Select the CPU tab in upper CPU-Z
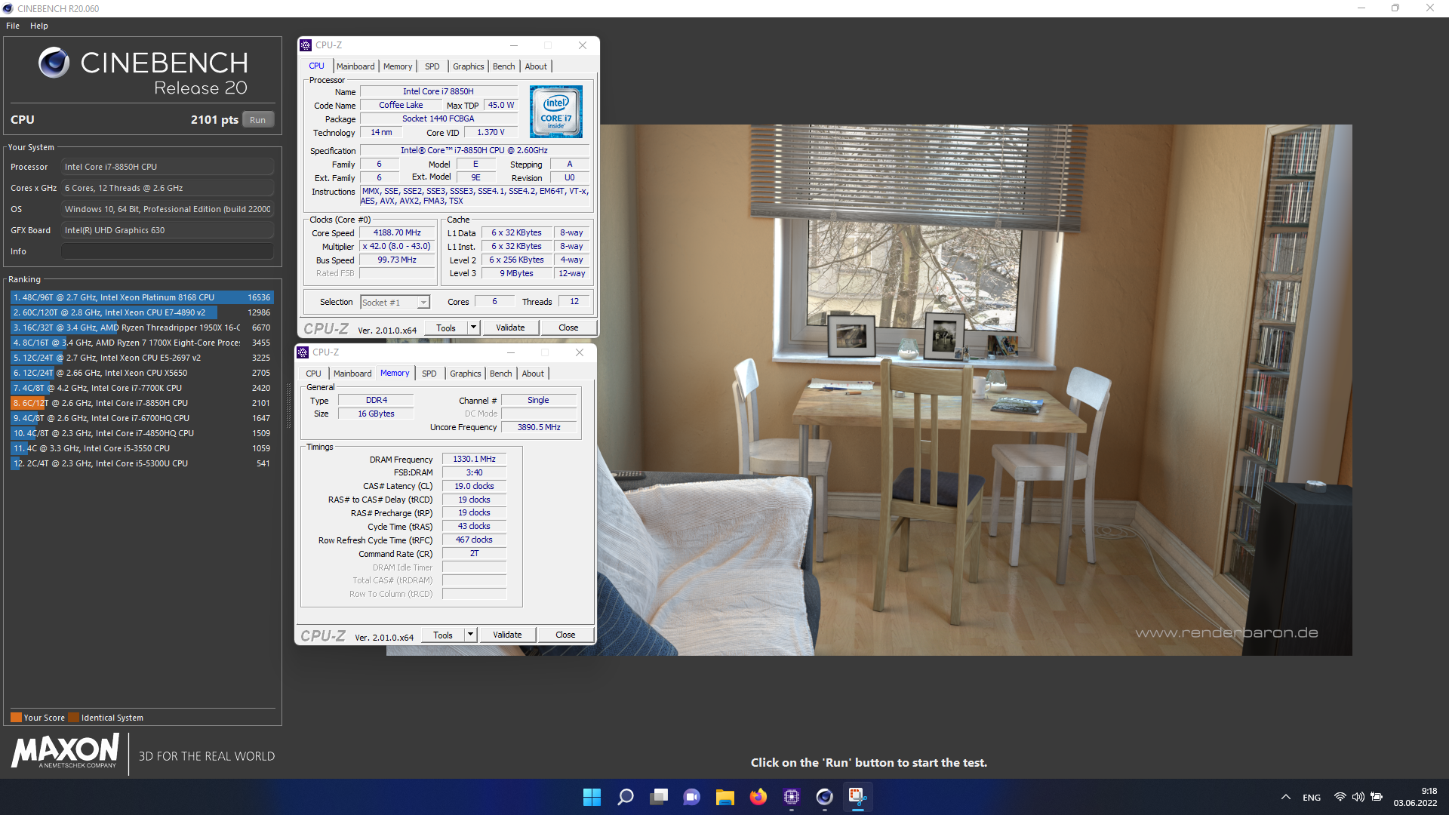 [316, 66]
